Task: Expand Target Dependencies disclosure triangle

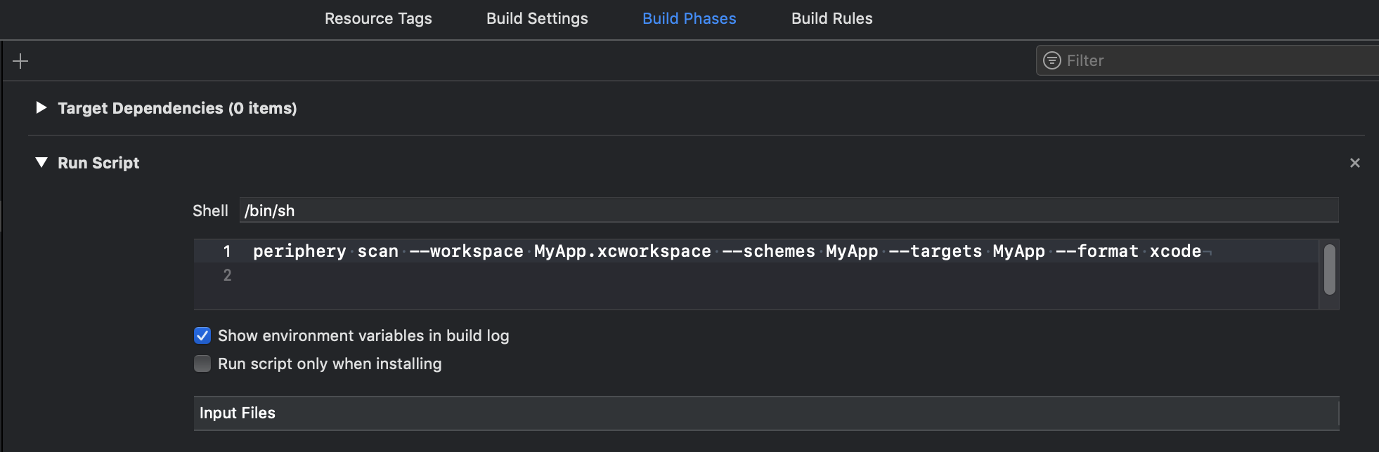Action: pyautogui.click(x=41, y=107)
